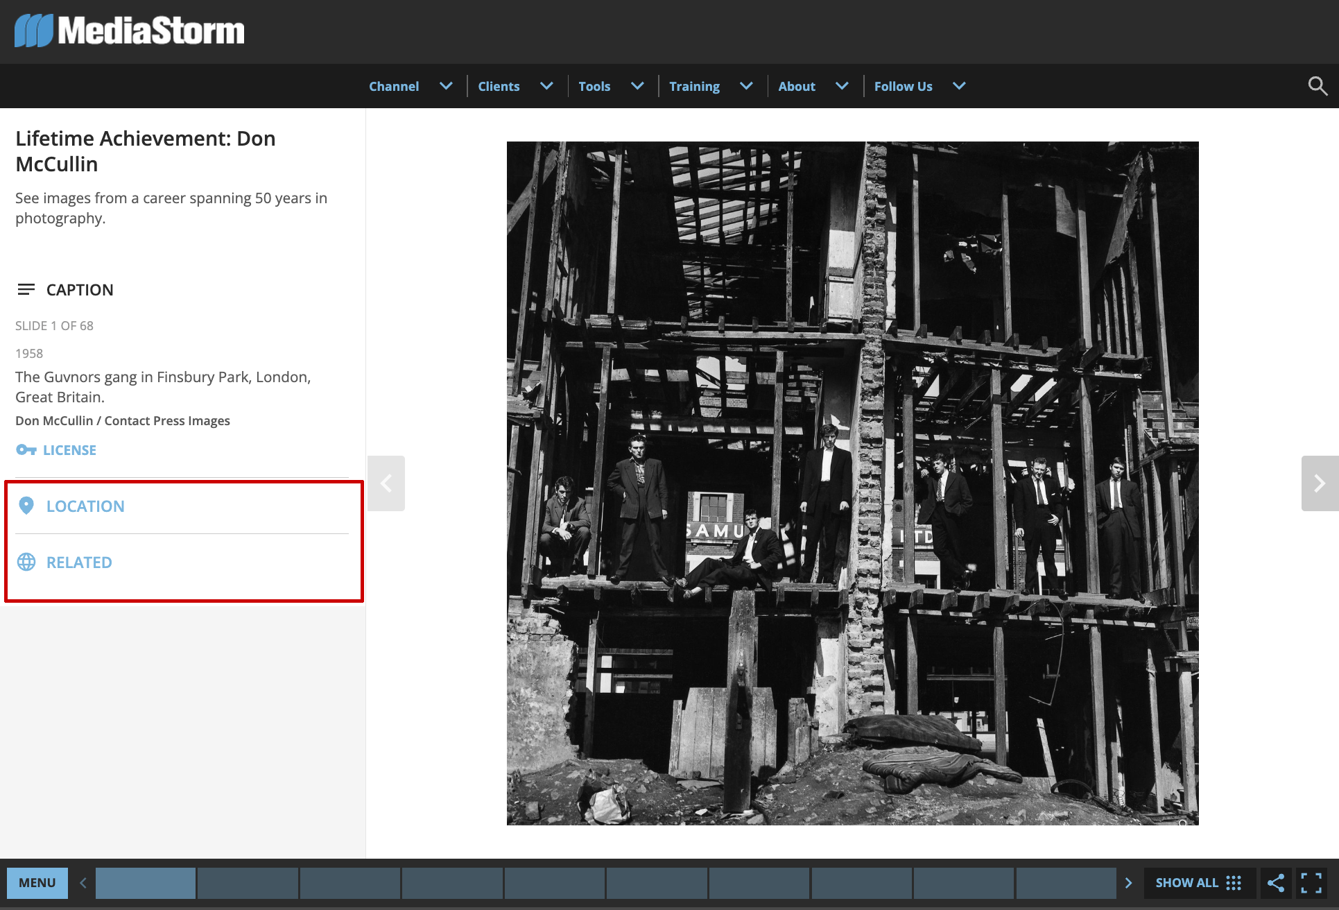The height and width of the screenshot is (910, 1339).
Task: Expand the Channel dropdown chevron
Action: (x=446, y=86)
